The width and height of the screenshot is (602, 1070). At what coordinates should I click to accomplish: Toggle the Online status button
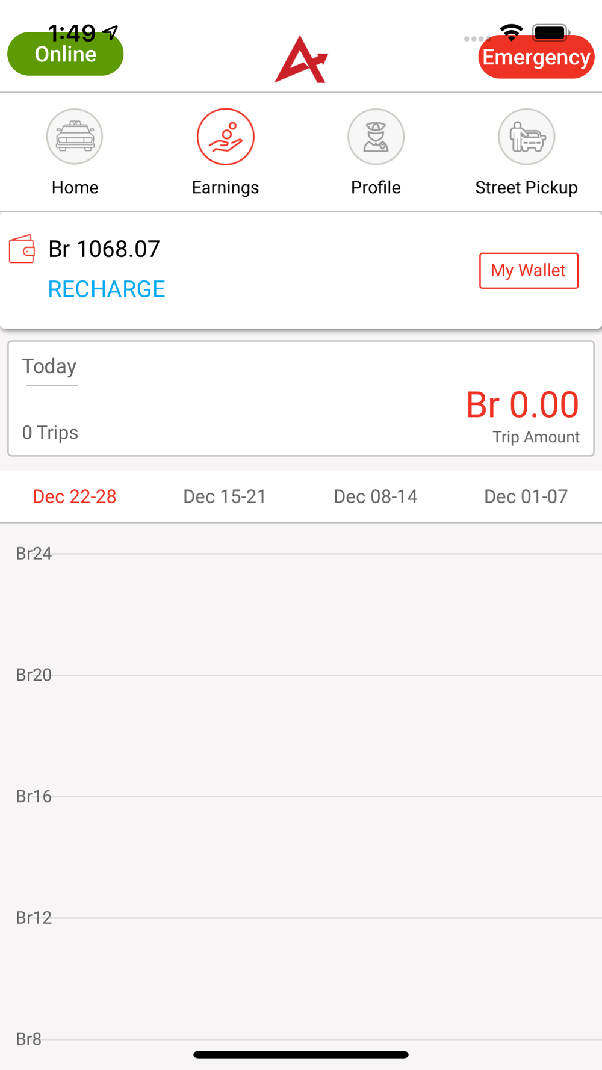pyautogui.click(x=65, y=55)
